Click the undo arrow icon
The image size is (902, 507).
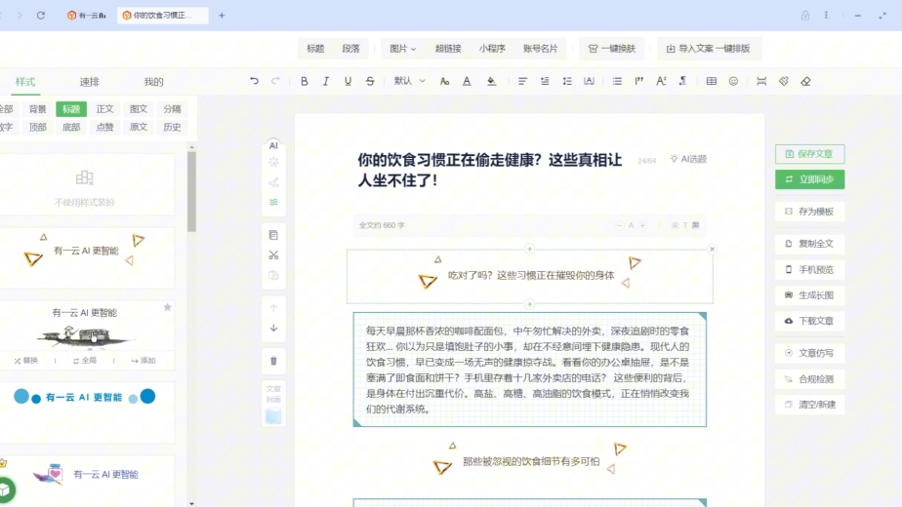click(255, 81)
